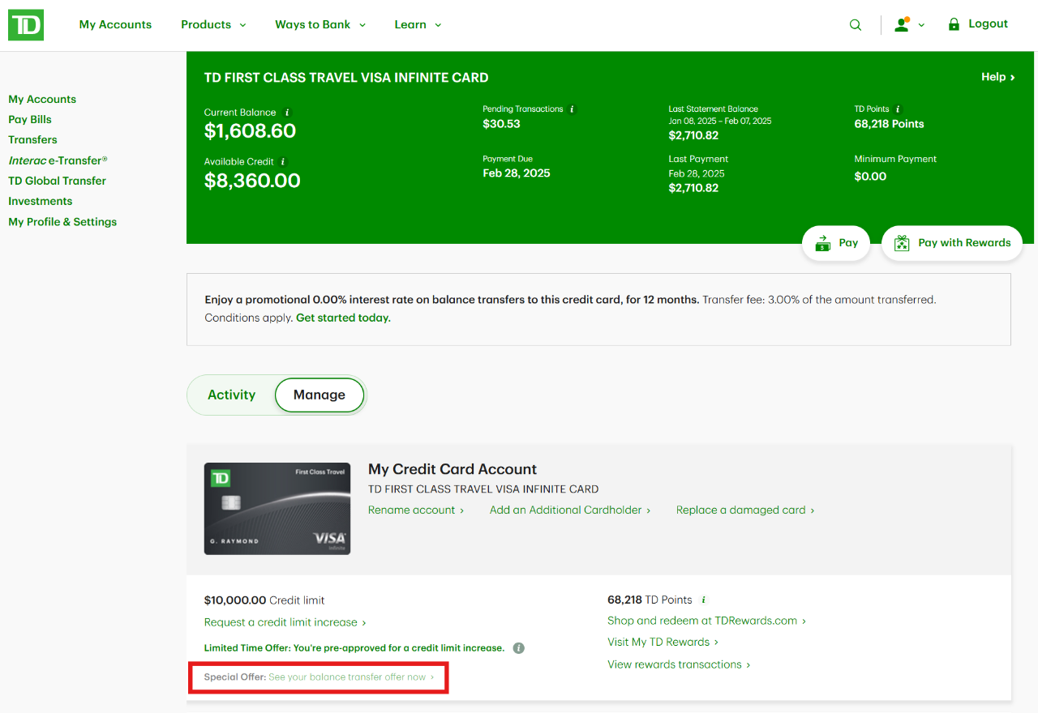
Task: Open My Profile & Settings
Action: tap(62, 222)
